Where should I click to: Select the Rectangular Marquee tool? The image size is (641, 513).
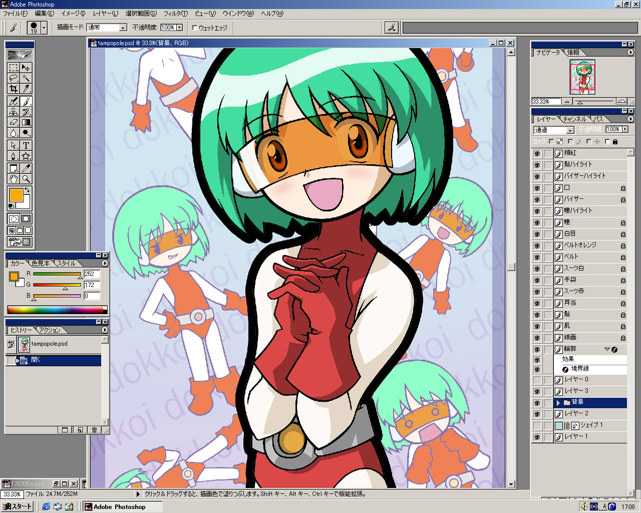(x=14, y=67)
